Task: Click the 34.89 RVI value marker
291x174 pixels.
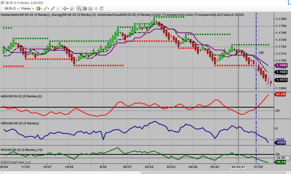Action: [282, 158]
